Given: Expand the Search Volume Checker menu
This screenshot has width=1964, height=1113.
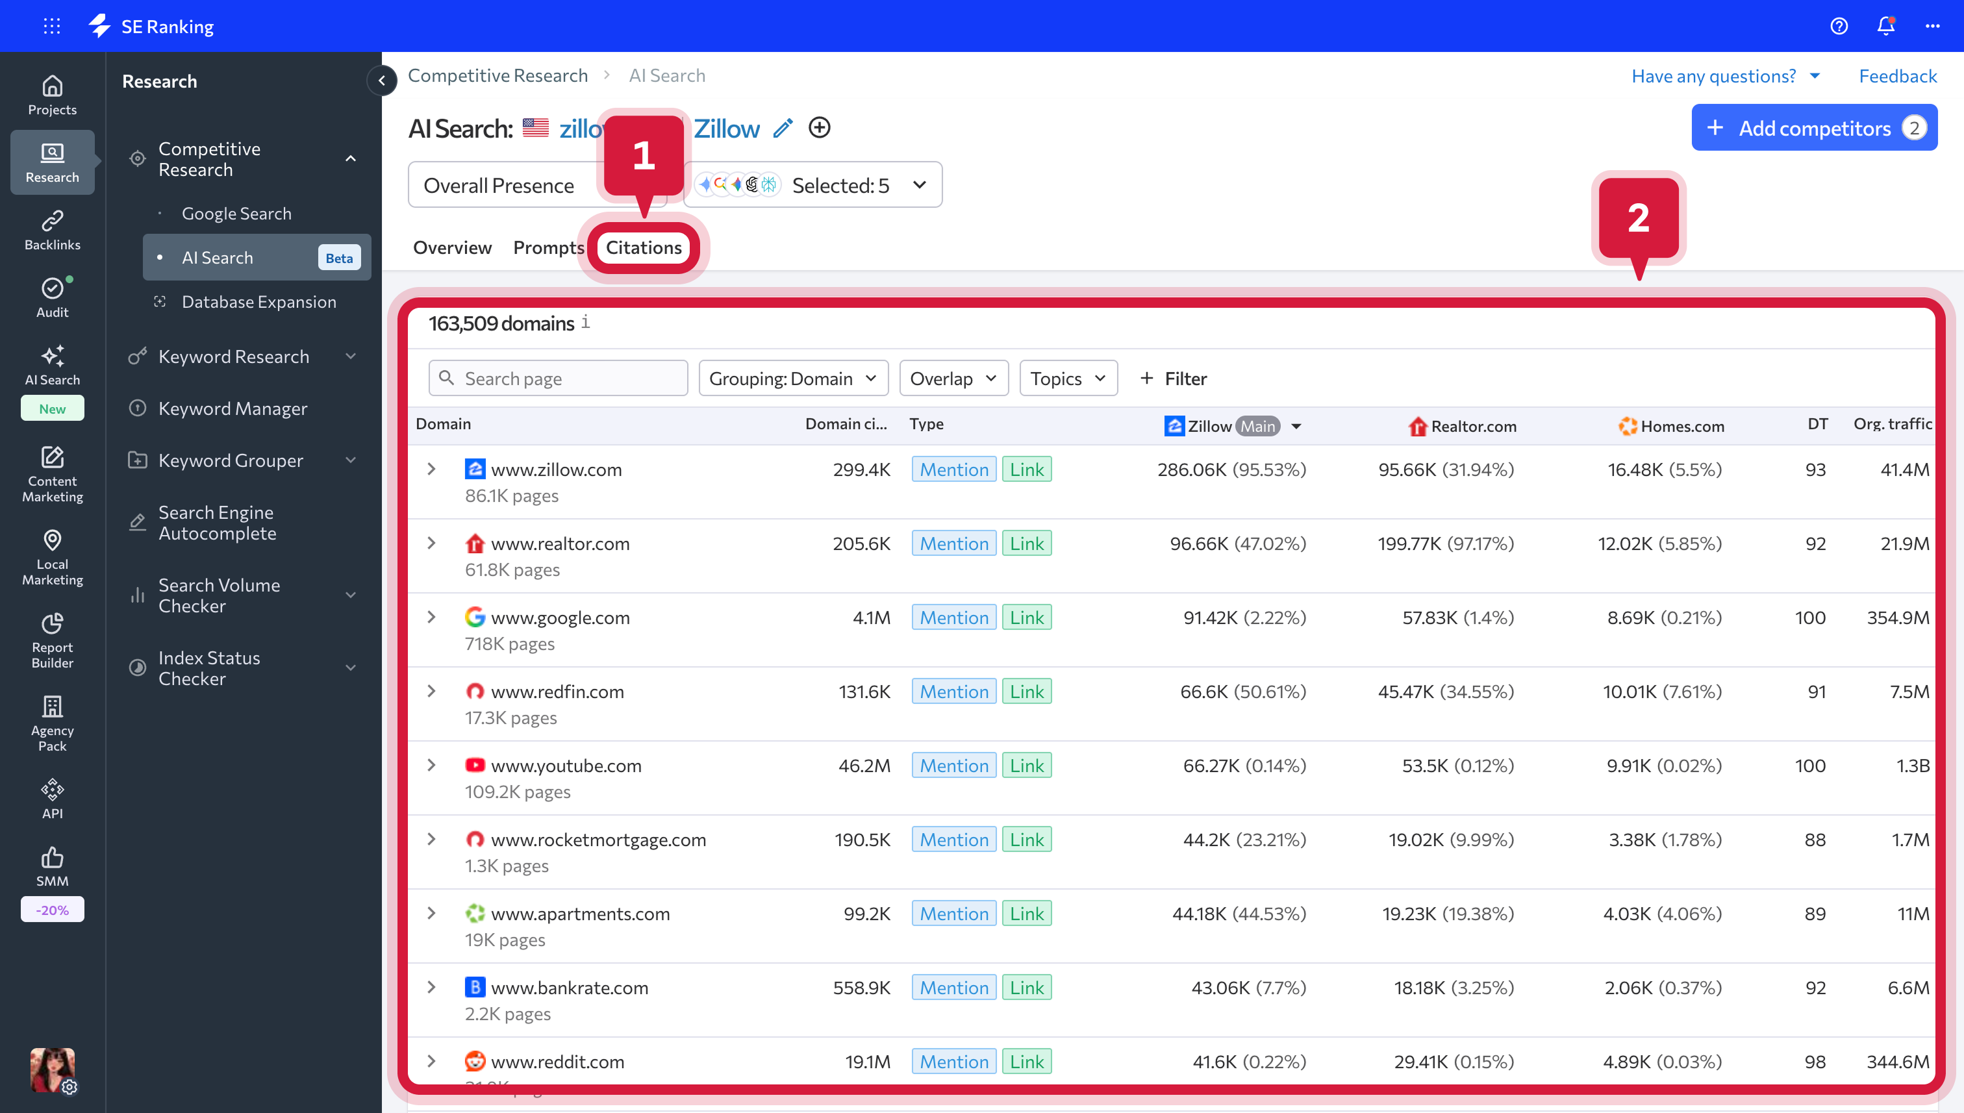Looking at the screenshot, I should 351,595.
